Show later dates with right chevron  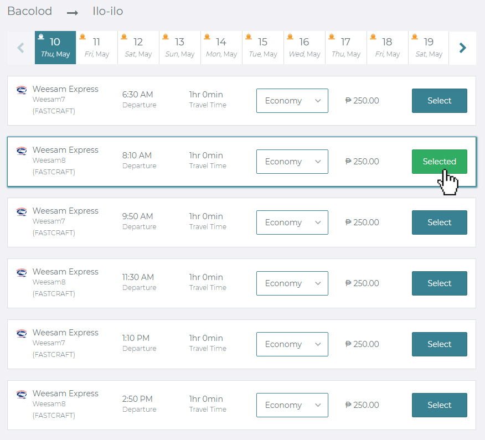[462, 48]
